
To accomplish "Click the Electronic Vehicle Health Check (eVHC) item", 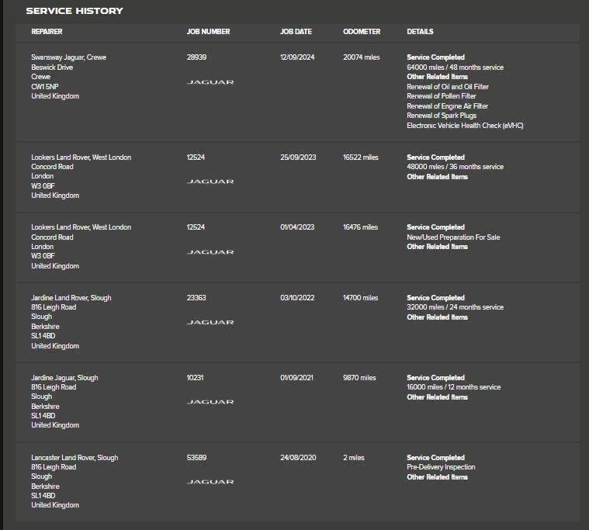I will tap(465, 126).
